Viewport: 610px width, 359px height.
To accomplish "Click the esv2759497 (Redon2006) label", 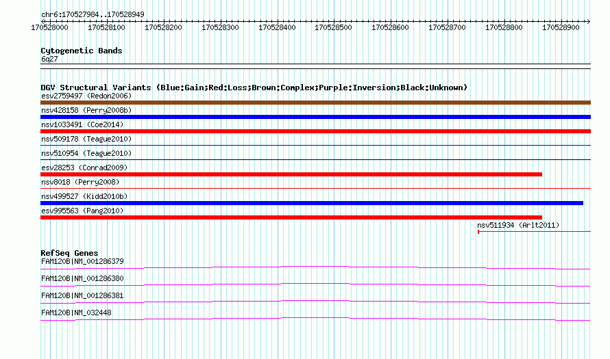I will pos(86,96).
